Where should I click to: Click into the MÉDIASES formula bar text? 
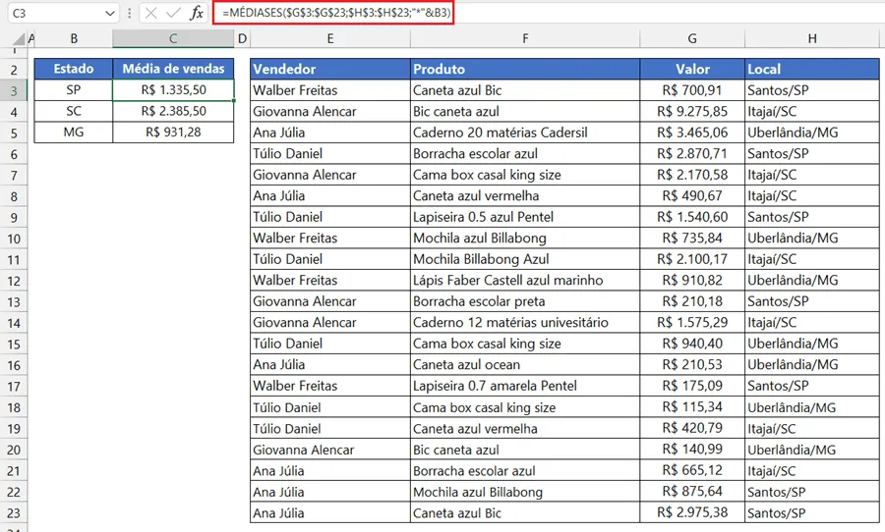tap(336, 13)
